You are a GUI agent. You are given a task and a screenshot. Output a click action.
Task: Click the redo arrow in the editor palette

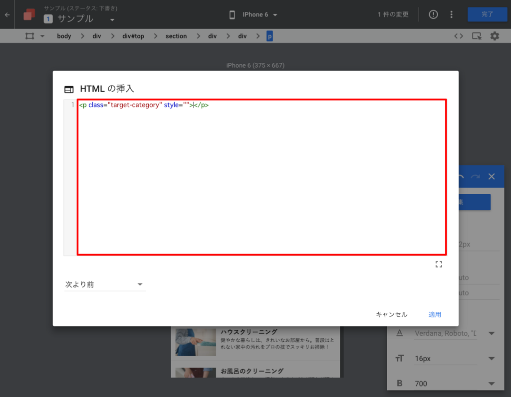[475, 176]
